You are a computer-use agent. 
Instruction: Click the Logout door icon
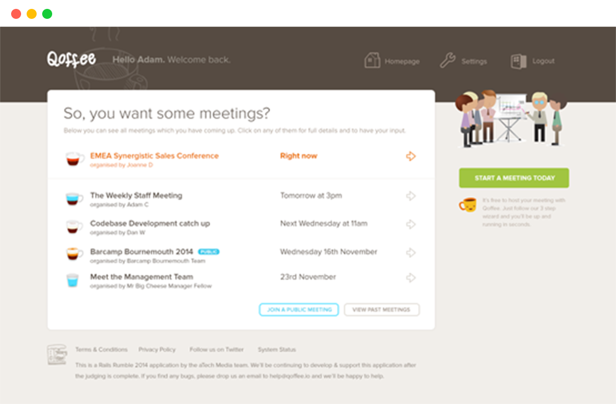(x=518, y=61)
